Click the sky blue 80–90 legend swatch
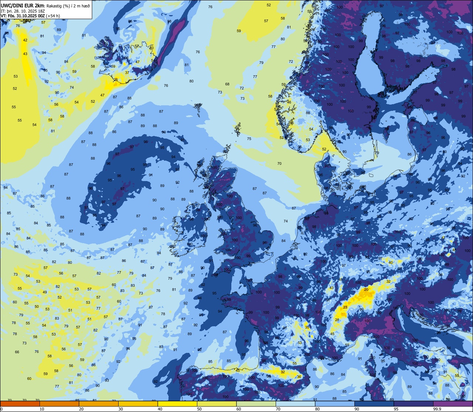473x412 pixels. coord(335,404)
